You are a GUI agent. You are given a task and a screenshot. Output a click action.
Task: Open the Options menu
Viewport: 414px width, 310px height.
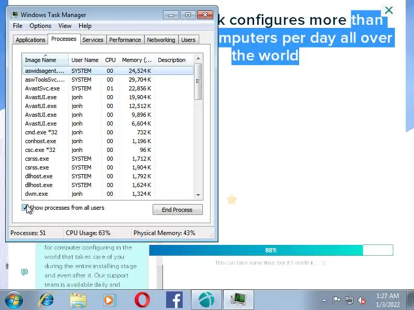coord(40,26)
